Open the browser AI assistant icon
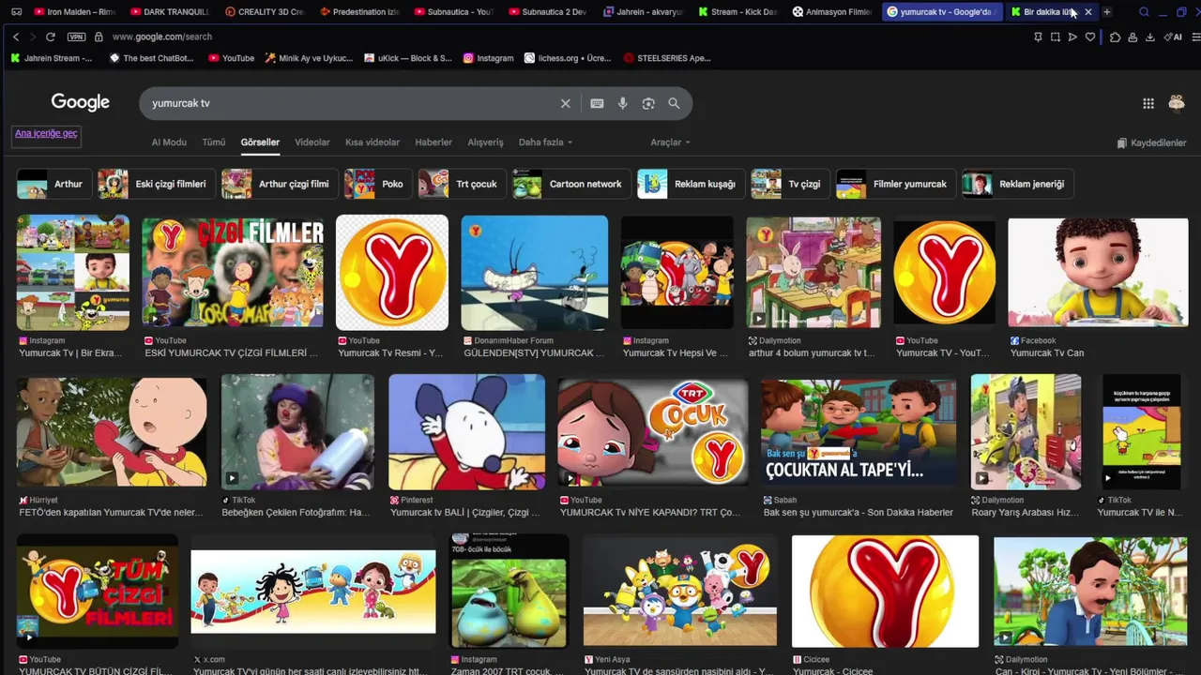 tap(1173, 37)
